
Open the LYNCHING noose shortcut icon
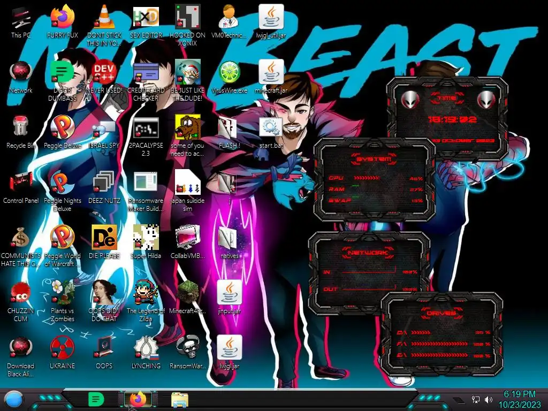[146, 348]
